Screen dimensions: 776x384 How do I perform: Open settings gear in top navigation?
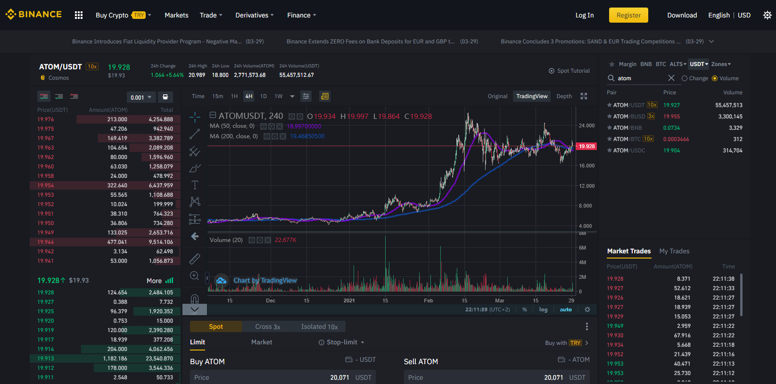pos(768,15)
